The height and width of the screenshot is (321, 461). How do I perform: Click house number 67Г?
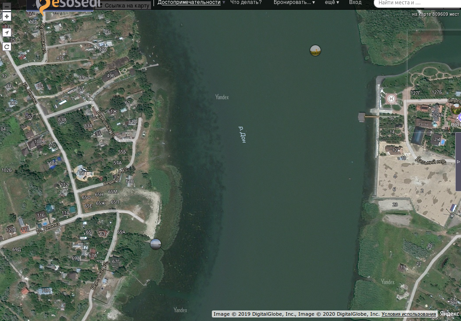coord(116,261)
